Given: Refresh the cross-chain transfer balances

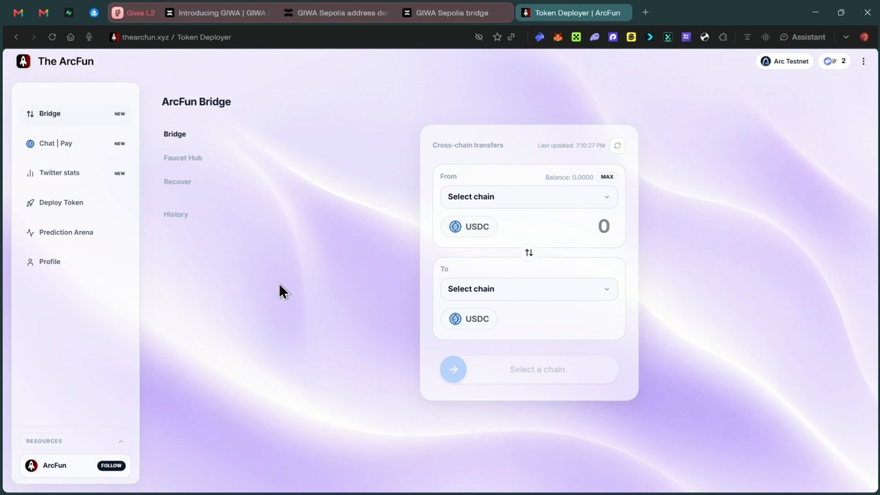Looking at the screenshot, I should click(617, 145).
